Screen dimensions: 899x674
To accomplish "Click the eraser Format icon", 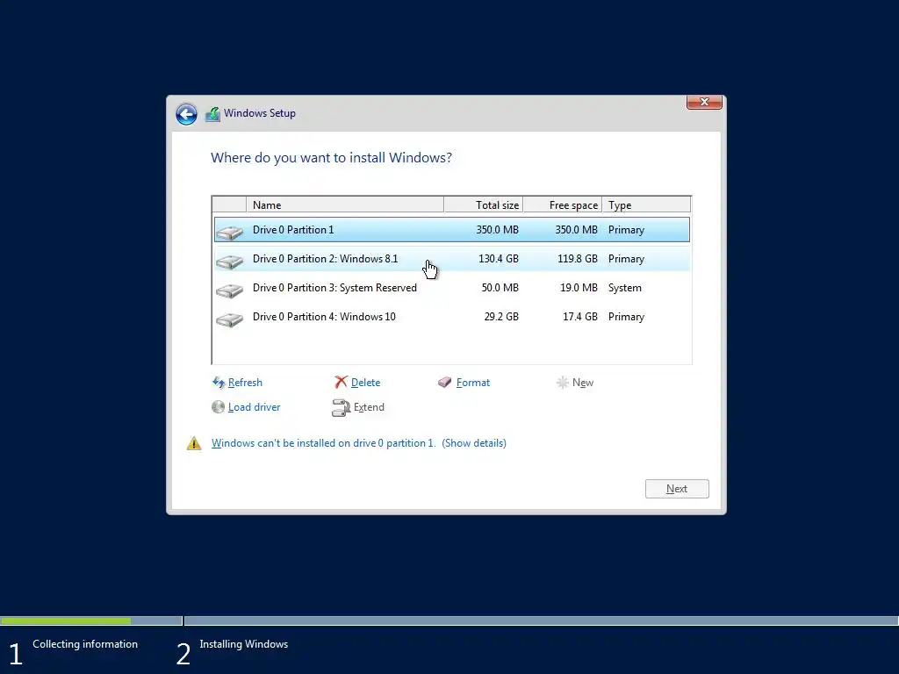I will coord(445,383).
